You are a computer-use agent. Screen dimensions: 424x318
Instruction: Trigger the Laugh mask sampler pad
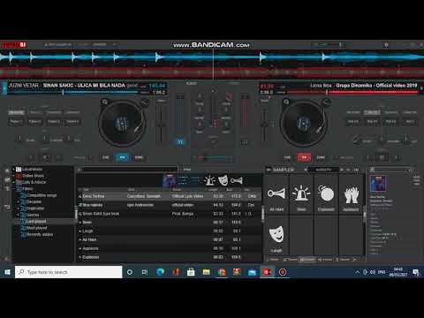[276, 235]
